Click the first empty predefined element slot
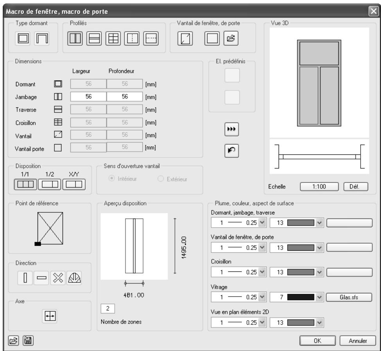The image size is (381, 351). pyautogui.click(x=232, y=75)
